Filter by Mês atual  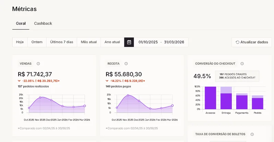[x=89, y=42]
